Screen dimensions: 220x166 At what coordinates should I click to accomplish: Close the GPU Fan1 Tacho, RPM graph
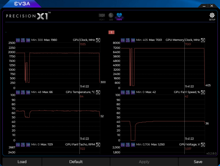click(98, 145)
